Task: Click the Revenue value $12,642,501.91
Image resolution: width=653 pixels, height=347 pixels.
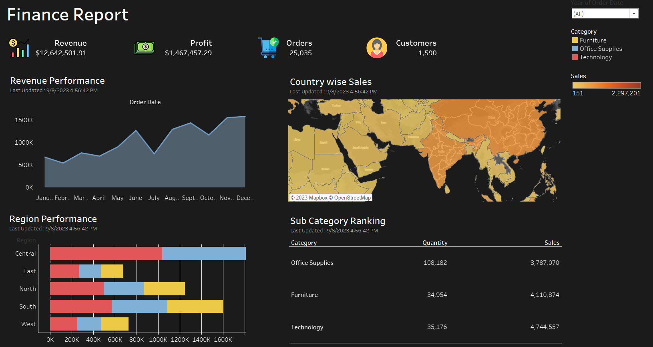Action: click(61, 53)
